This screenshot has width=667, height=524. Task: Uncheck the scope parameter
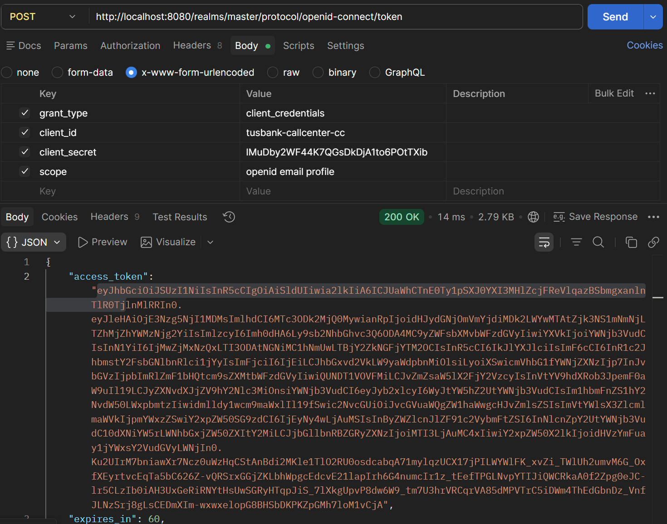click(x=25, y=171)
